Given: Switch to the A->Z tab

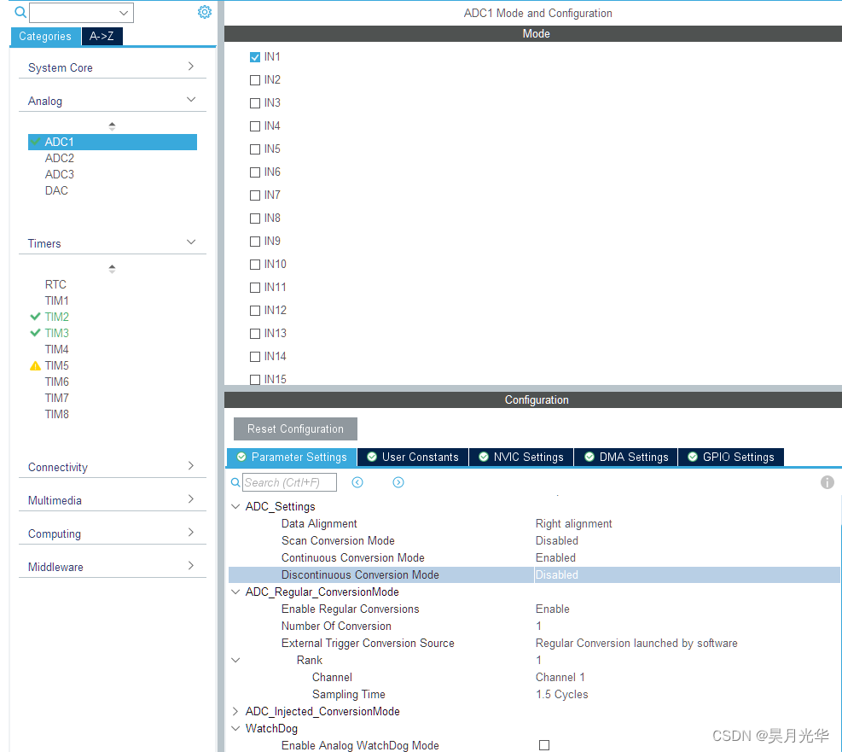Looking at the screenshot, I should [102, 36].
